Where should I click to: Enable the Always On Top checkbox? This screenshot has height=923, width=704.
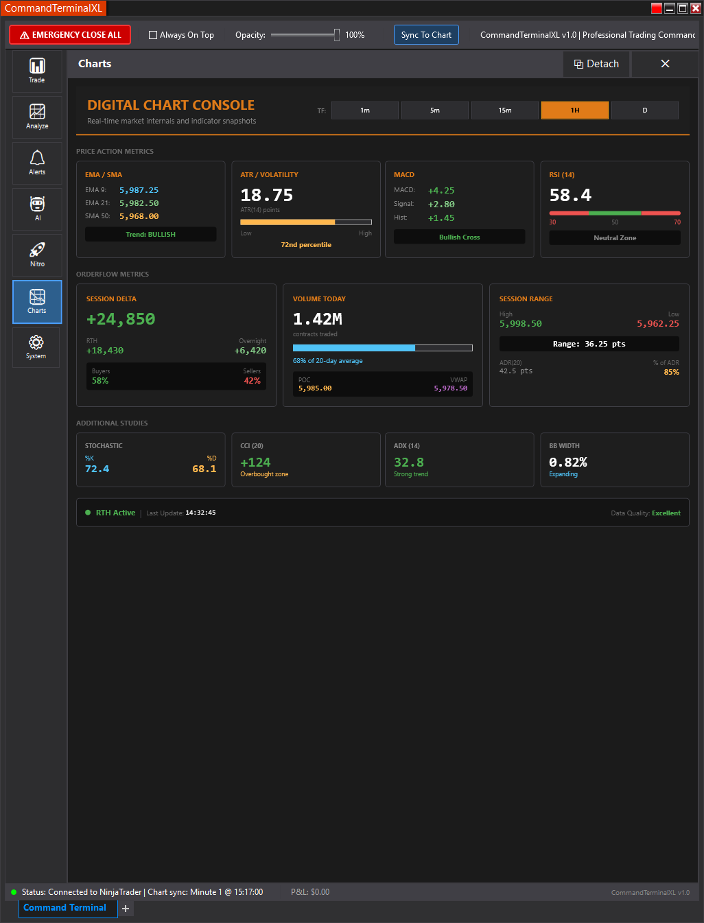(153, 35)
